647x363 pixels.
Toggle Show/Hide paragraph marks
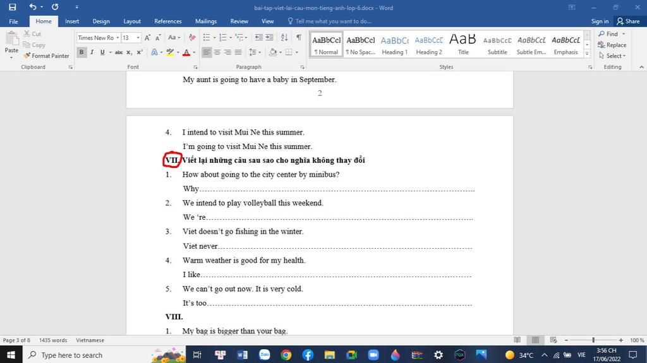click(x=298, y=37)
